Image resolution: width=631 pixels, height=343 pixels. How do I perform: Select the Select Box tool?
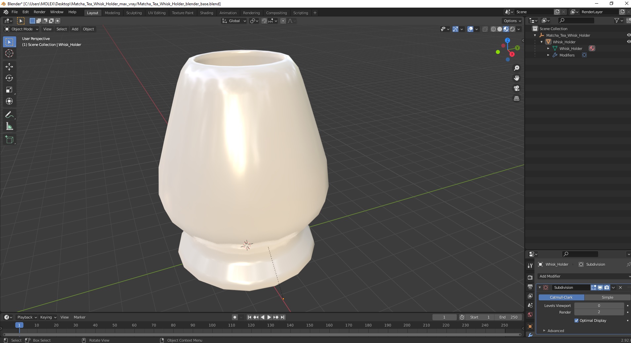click(x=9, y=42)
